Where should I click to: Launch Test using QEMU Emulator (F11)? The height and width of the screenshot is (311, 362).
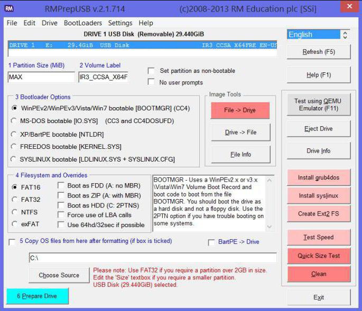coord(319,105)
